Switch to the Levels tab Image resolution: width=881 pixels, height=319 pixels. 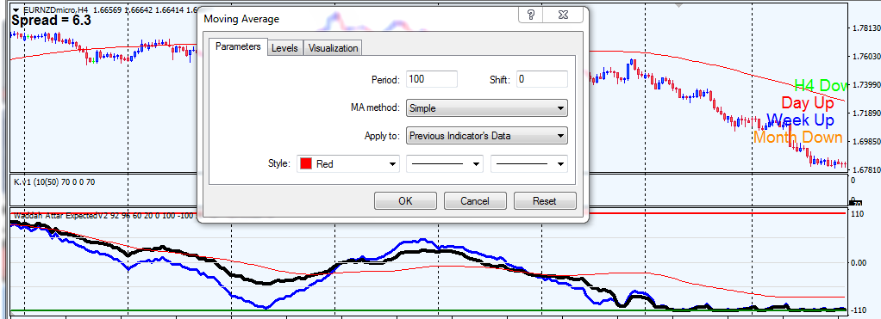click(x=284, y=48)
